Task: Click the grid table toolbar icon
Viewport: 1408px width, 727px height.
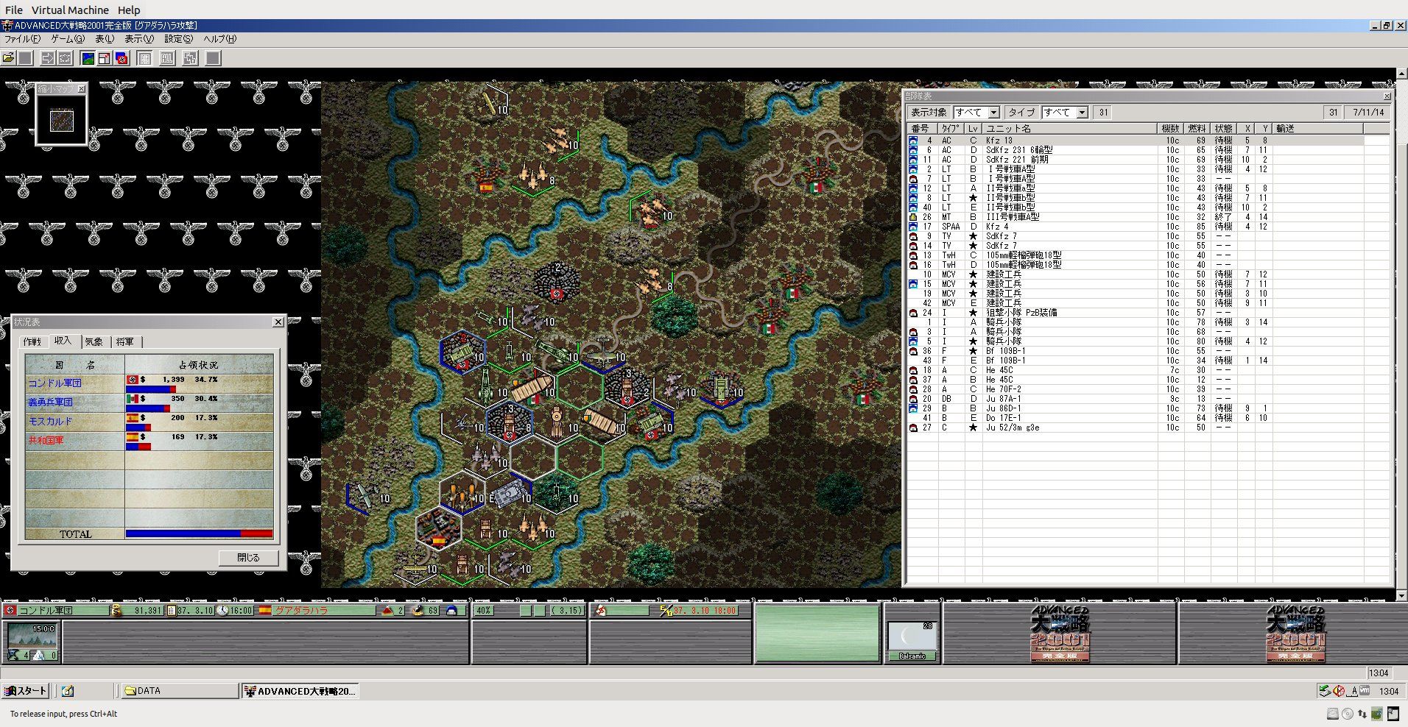Action: [145, 58]
